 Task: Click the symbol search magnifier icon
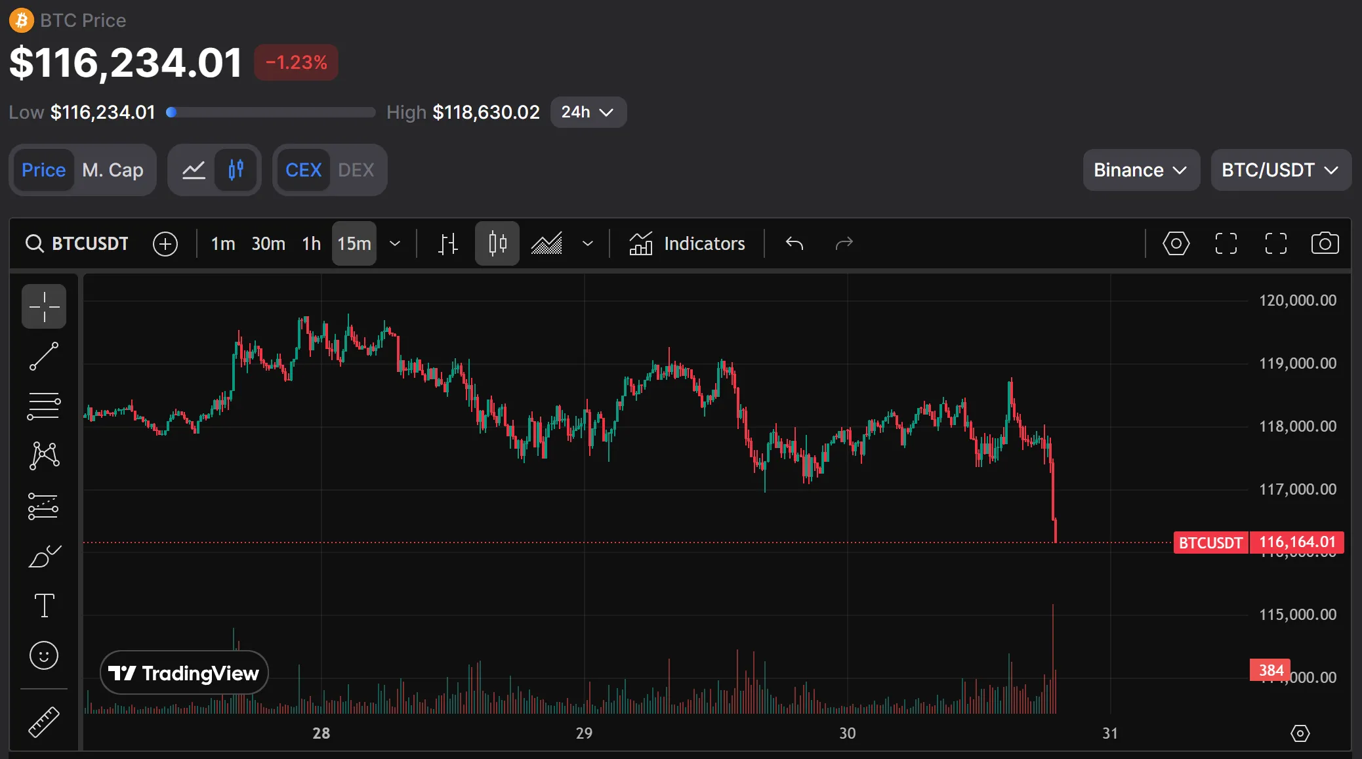point(34,243)
